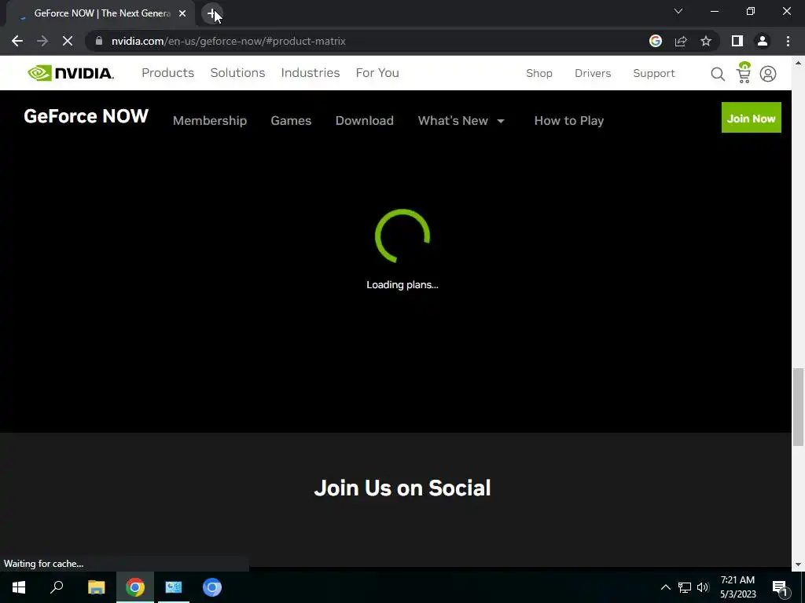Click the taskbar clock showing 7:21 AM
805x603 pixels.
[x=737, y=587]
